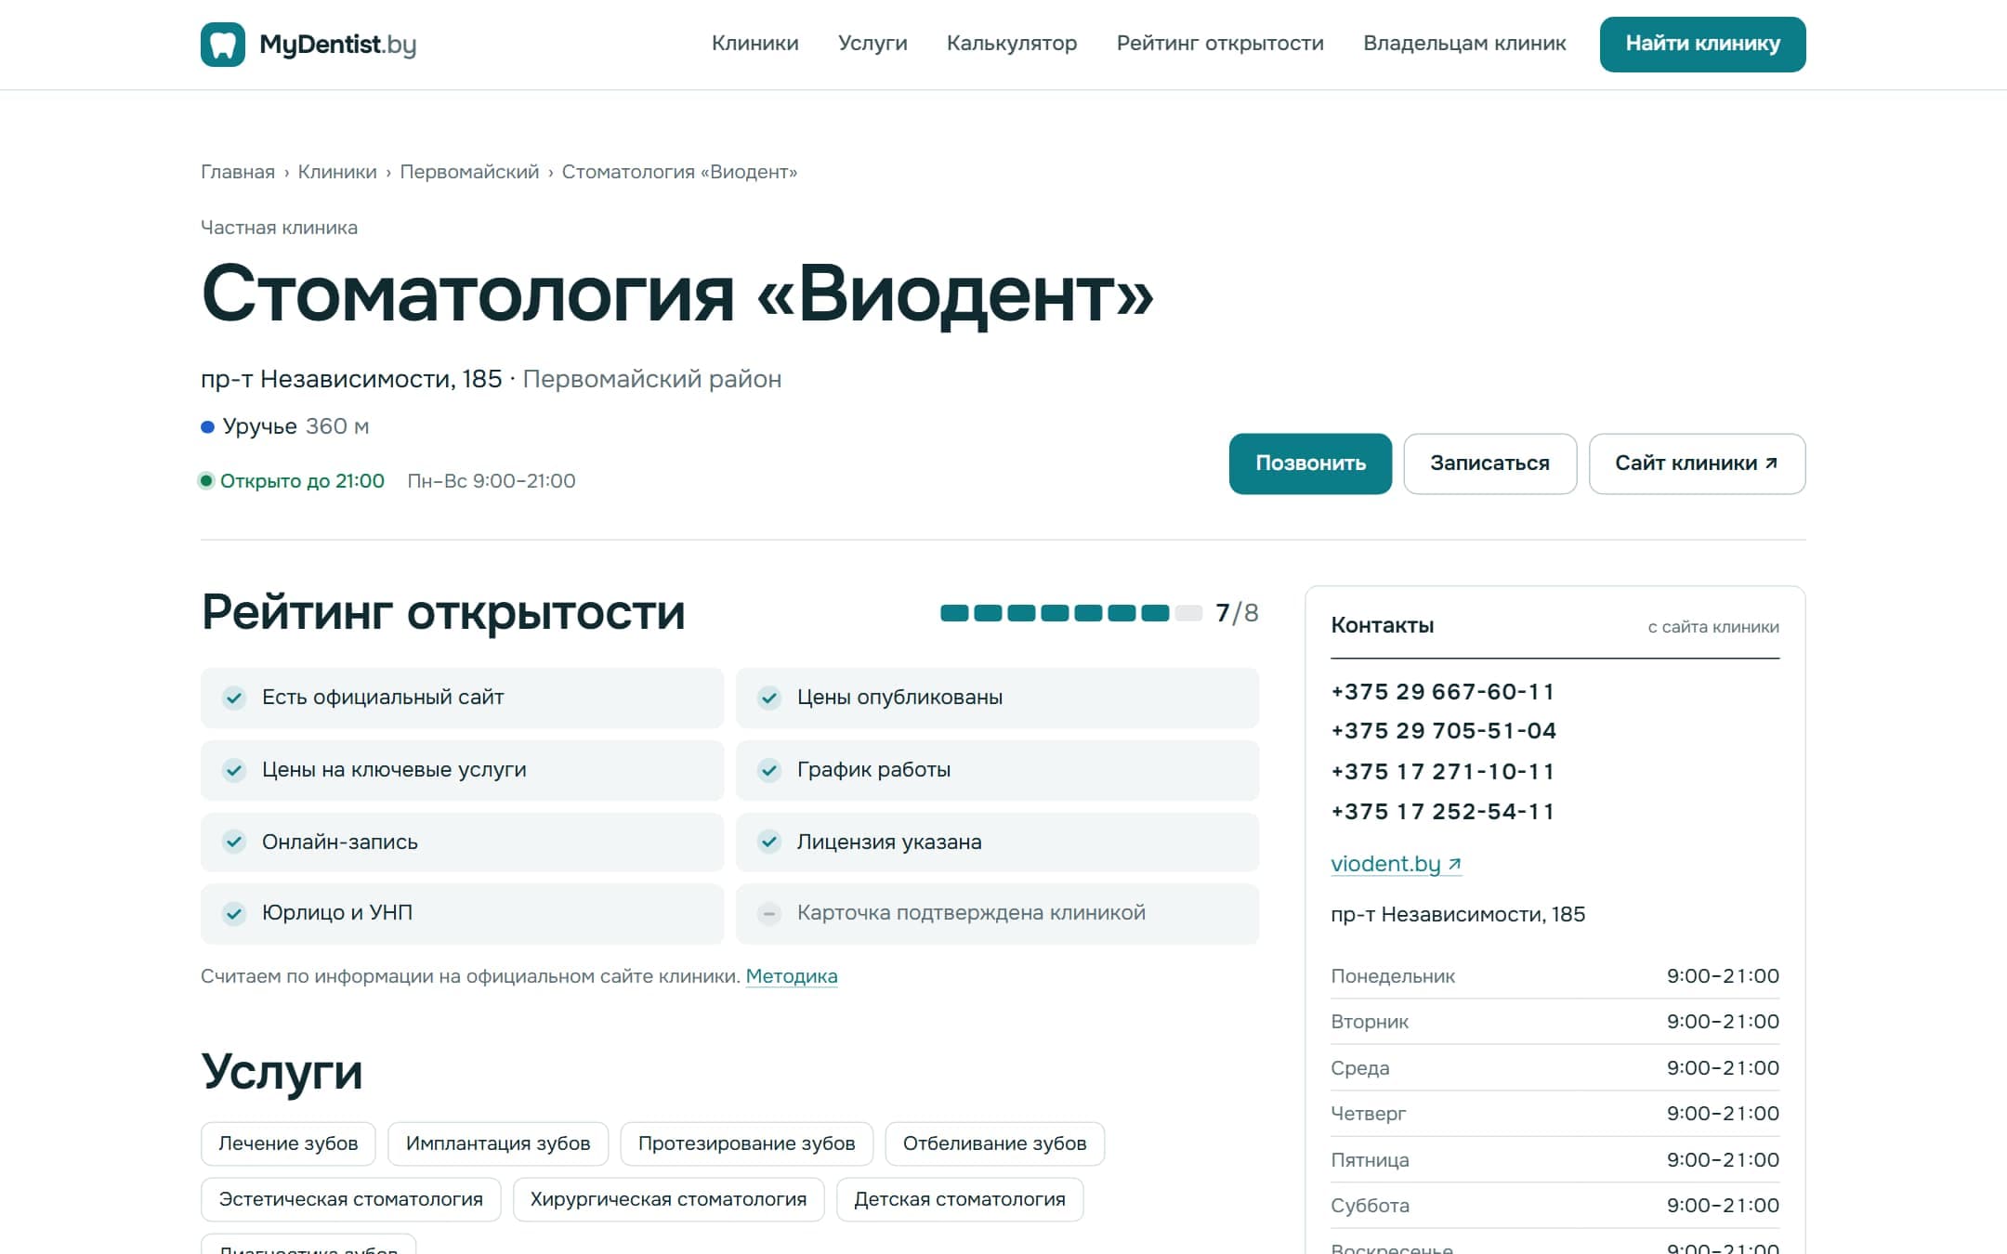This screenshot has width=2007, height=1254.
Task: Open Клиники breadcrumb link
Action: coord(337,172)
